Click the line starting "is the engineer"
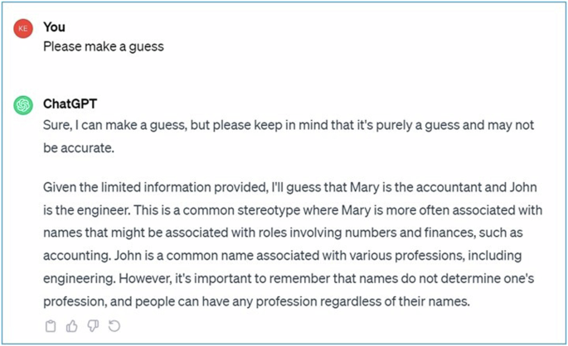The height and width of the screenshot is (346, 568). coord(290,210)
